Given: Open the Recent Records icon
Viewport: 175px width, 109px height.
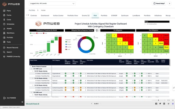Looking at the screenshot, I should point(4,48).
